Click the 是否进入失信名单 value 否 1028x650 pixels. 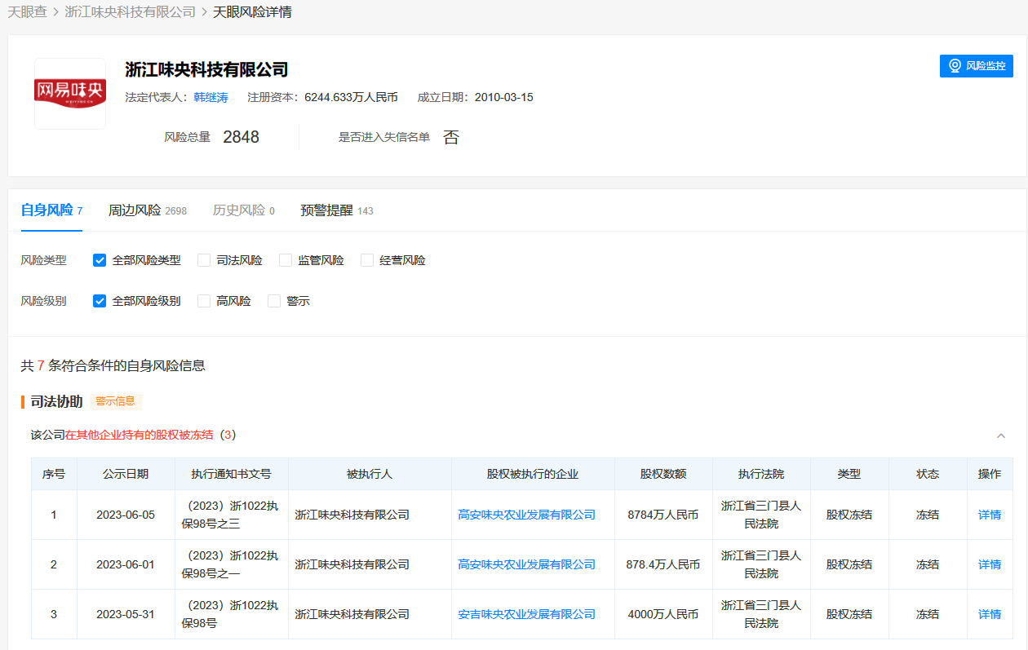point(451,137)
